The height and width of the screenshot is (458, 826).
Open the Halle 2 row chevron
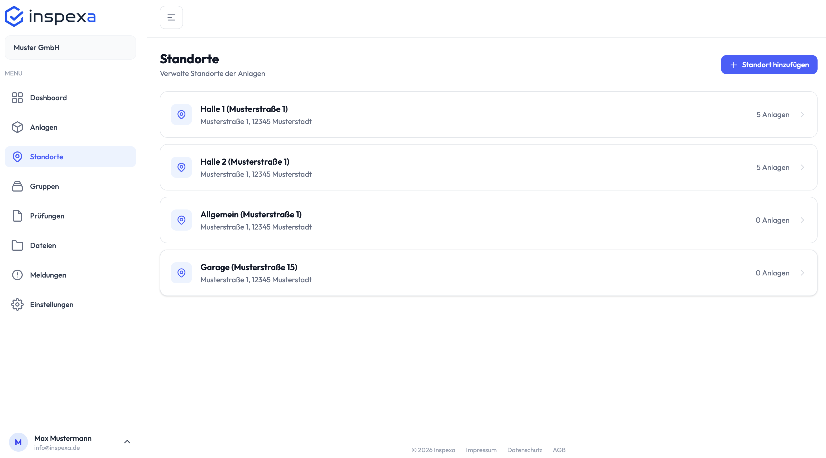coord(802,167)
